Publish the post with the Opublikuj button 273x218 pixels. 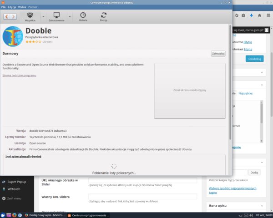coord(254,59)
